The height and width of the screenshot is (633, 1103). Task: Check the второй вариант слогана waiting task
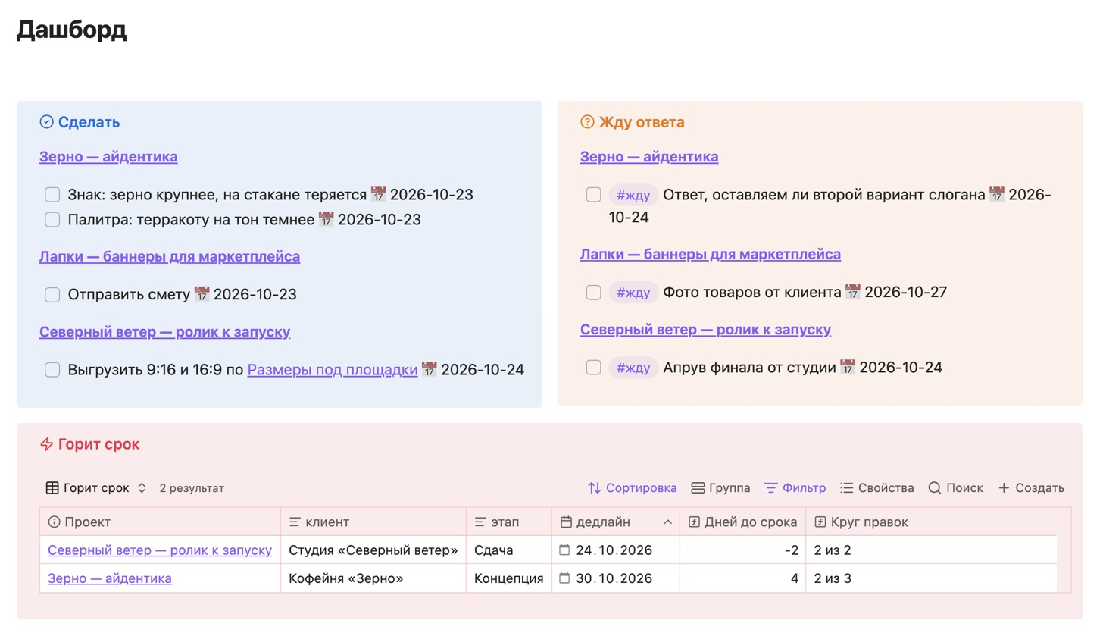pyautogui.click(x=593, y=195)
